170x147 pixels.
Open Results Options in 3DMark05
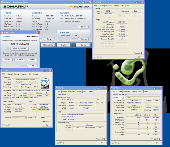[84, 39]
